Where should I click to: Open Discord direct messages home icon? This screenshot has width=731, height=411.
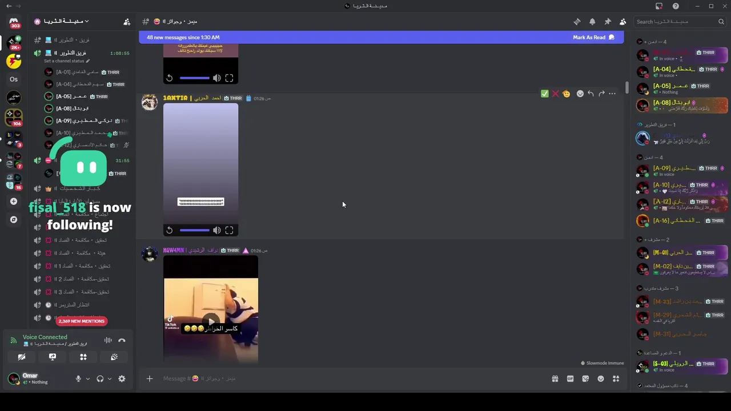click(14, 21)
